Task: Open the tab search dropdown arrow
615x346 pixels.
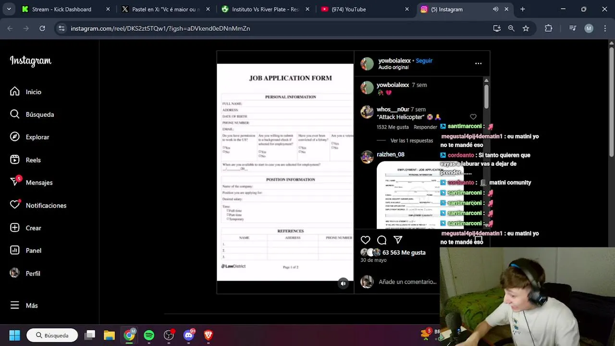Action: (9, 9)
